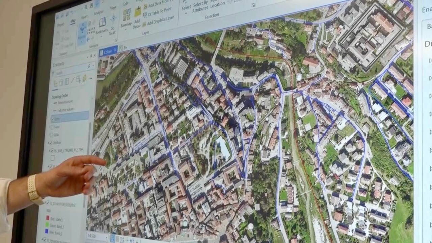Switch to the BN map view tab
432x243 pixels.
(x=123, y=48)
